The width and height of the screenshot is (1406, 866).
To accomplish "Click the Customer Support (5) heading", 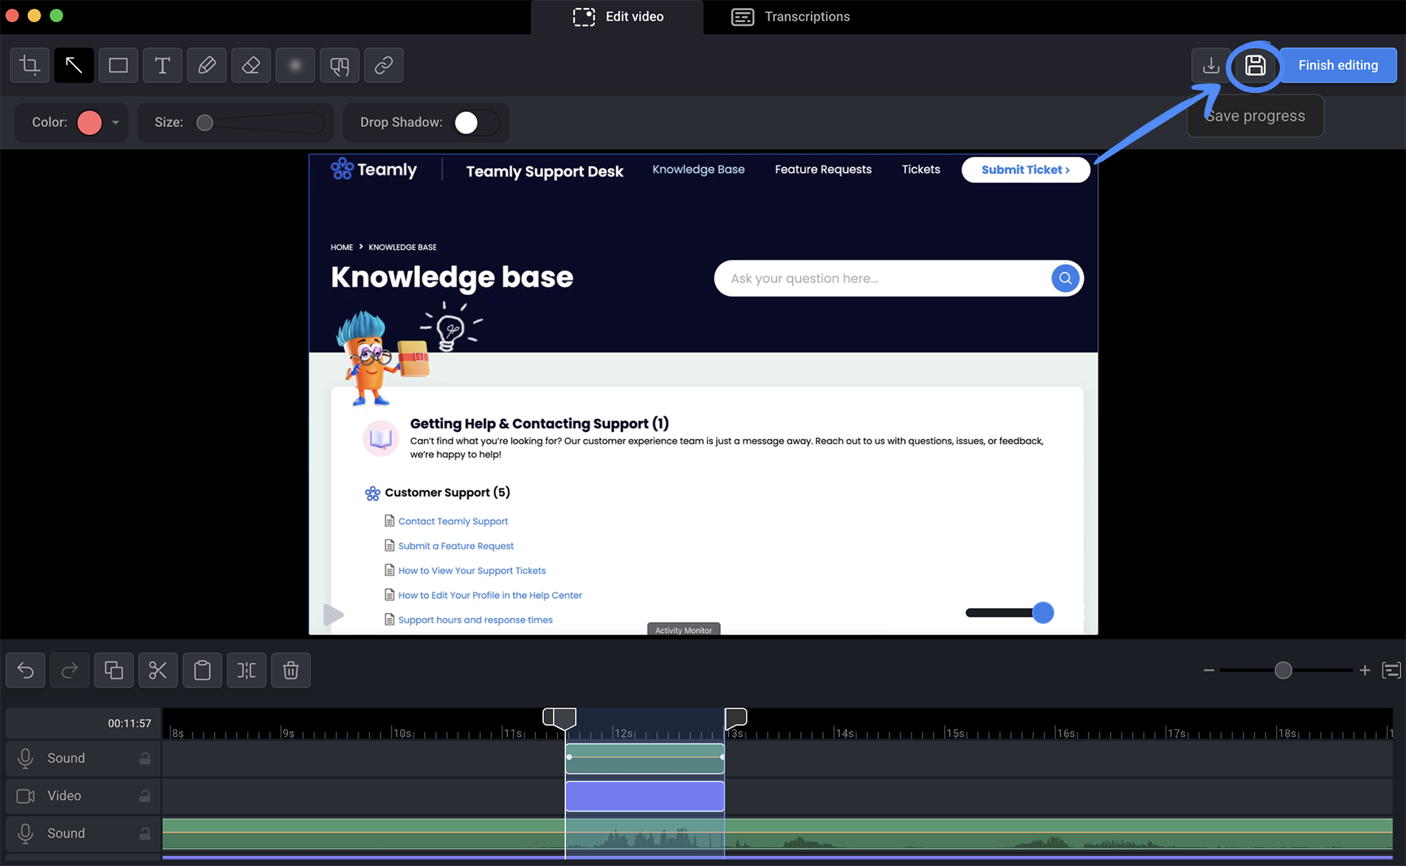I will pos(447,493).
